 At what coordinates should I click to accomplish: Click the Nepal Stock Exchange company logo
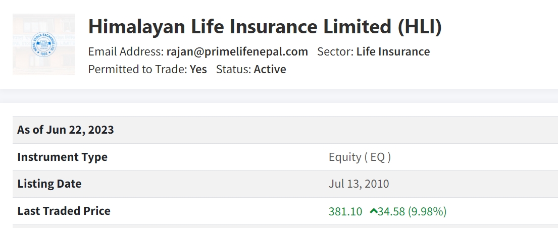coord(43,44)
